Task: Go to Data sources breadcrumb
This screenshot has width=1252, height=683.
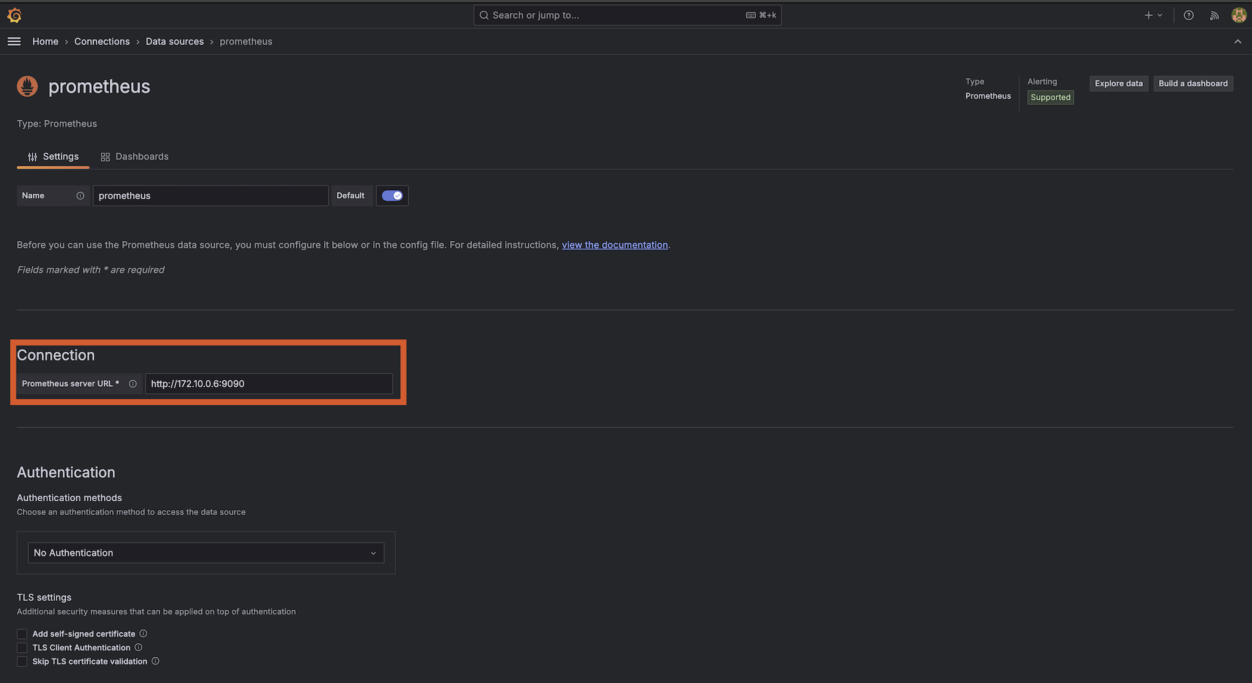Action: pyautogui.click(x=175, y=42)
